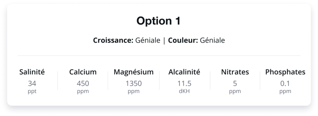Click the Calcium column header

click(83, 72)
